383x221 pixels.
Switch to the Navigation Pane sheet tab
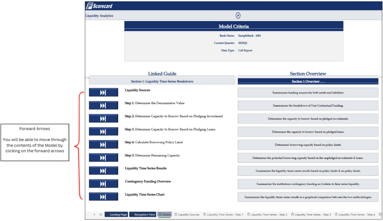(x=143, y=214)
